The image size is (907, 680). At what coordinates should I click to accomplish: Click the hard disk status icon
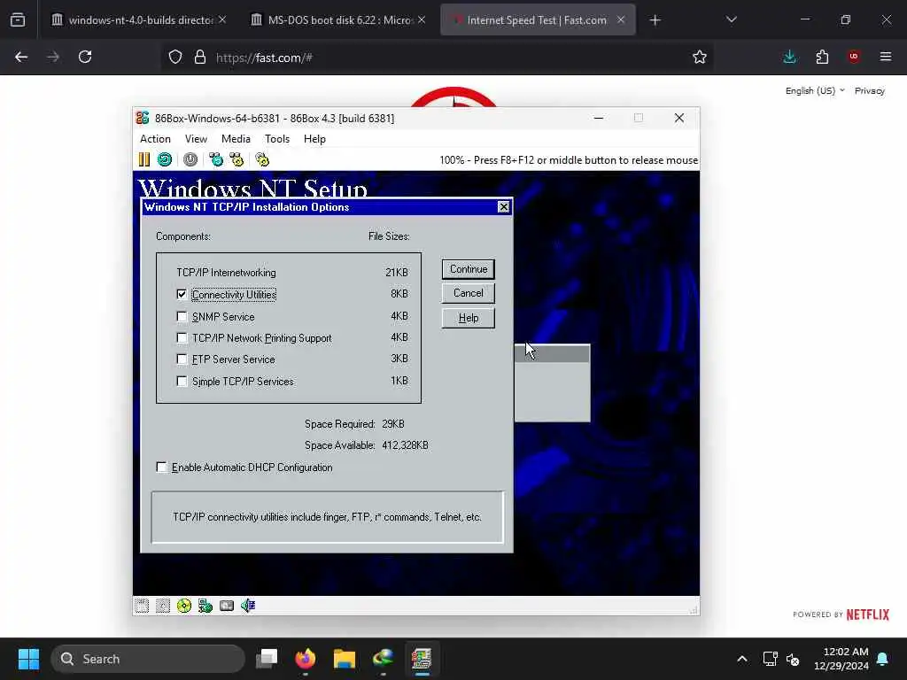(227, 606)
